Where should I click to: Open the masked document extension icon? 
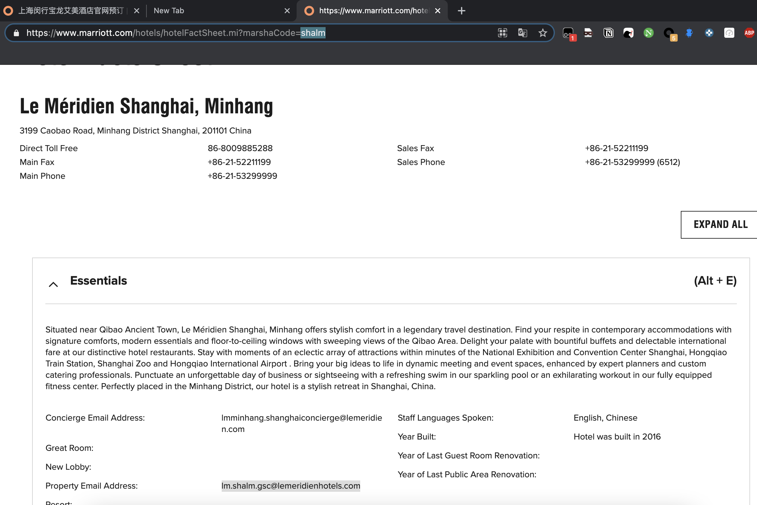click(x=588, y=33)
